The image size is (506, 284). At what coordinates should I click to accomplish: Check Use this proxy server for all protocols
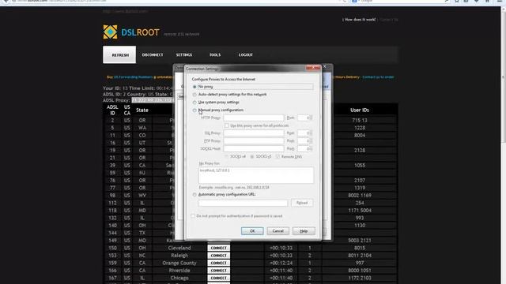[227, 125]
